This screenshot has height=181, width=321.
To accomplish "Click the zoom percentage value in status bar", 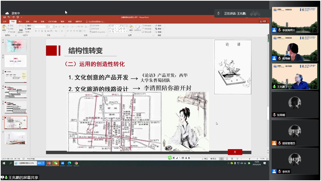I will pyautogui.click(x=262, y=159).
